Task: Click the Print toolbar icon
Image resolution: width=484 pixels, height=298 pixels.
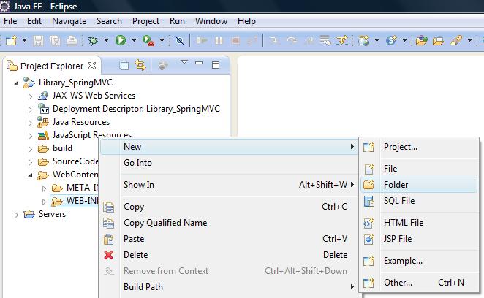Action: click(x=72, y=40)
